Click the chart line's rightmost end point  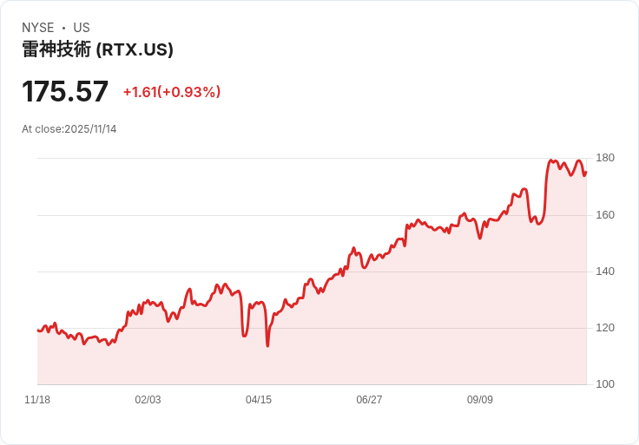pos(586,172)
